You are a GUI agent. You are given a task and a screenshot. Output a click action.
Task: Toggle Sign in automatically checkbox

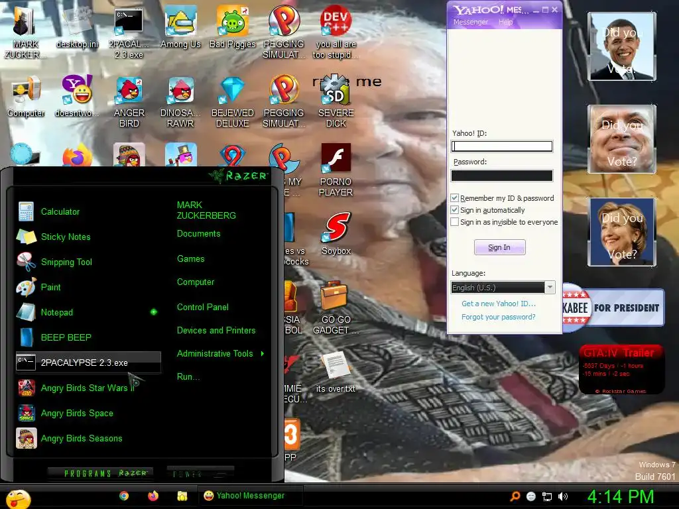(x=455, y=210)
